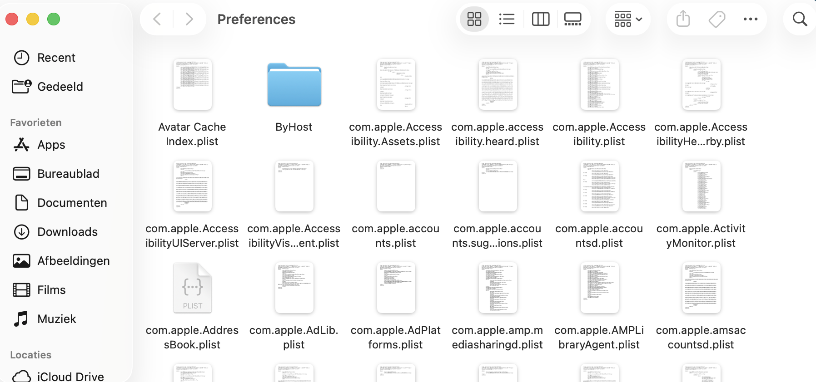Click the Favorieten section header

pos(36,122)
